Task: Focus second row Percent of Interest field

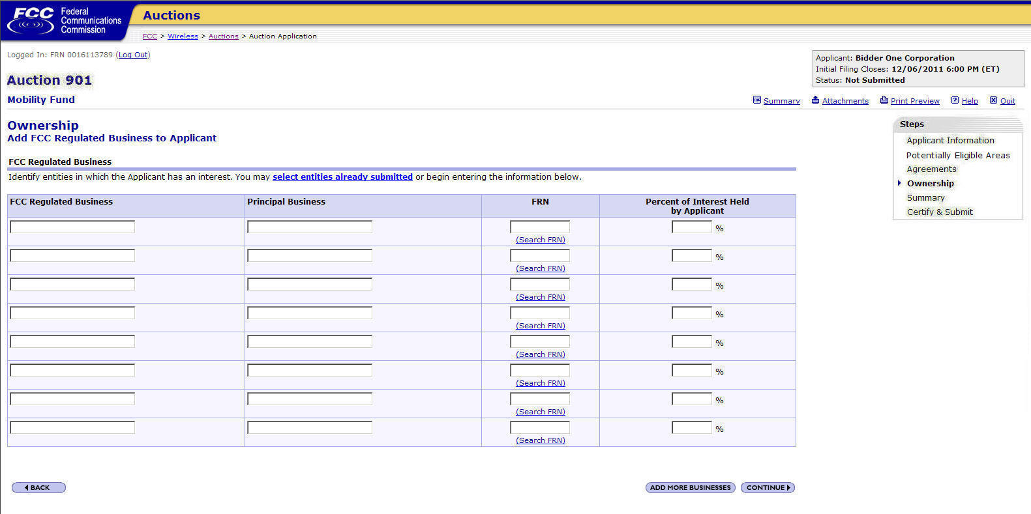Action: [x=692, y=255]
